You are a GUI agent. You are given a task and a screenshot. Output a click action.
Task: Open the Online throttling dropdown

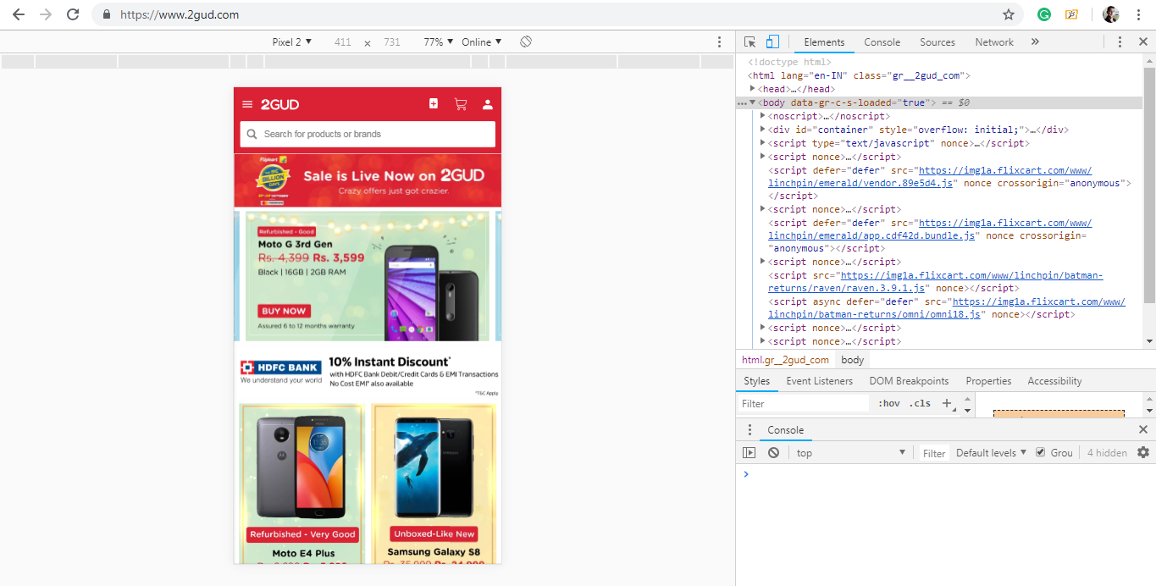482,41
